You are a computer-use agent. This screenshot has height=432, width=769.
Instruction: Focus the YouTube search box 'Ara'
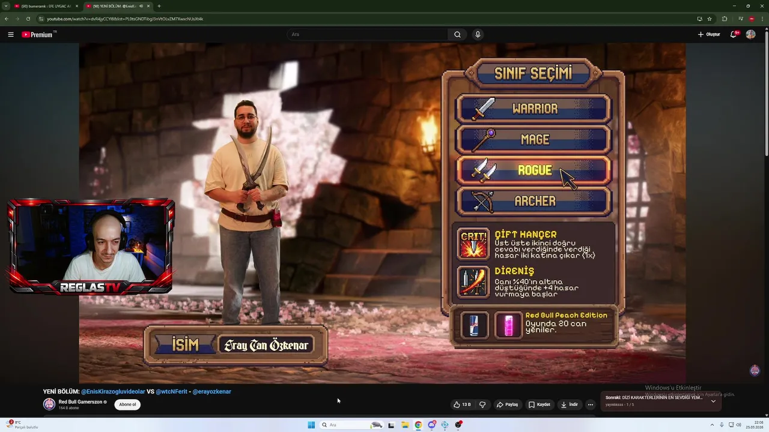[x=367, y=34]
